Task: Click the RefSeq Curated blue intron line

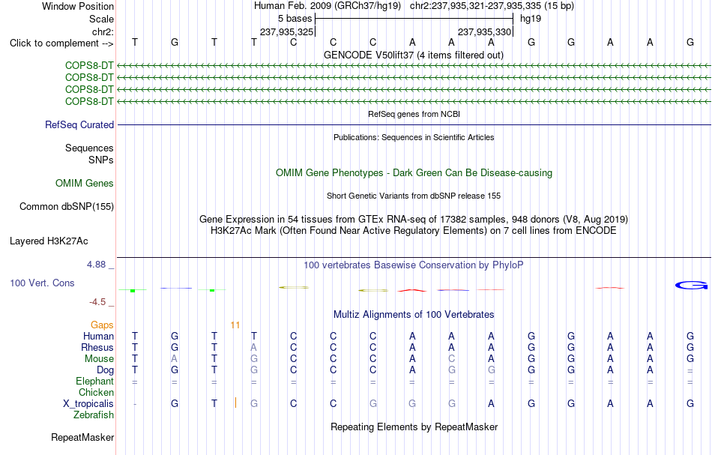Action: [414, 125]
